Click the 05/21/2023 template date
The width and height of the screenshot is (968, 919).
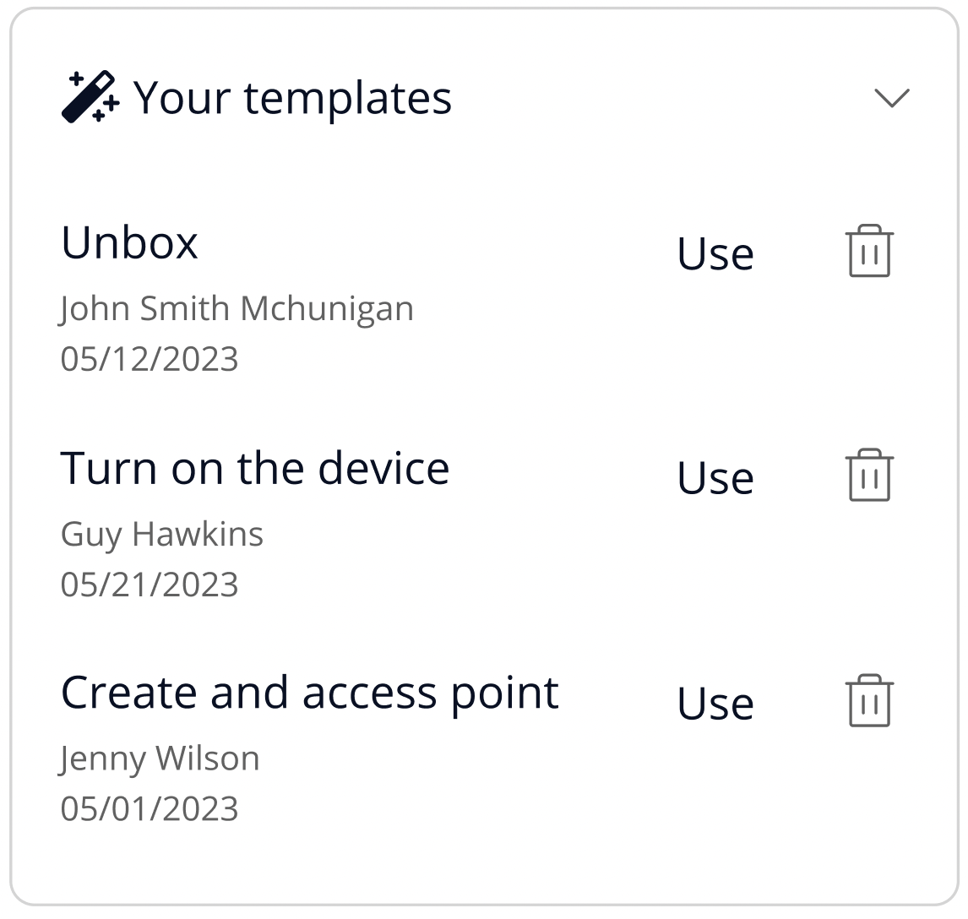150,584
